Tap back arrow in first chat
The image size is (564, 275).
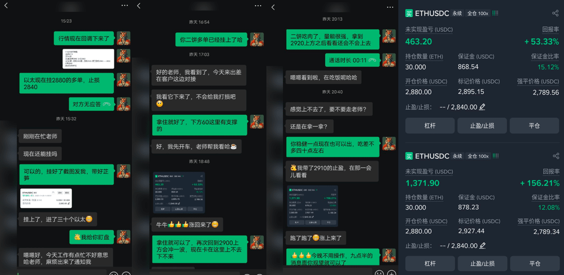(x=6, y=5)
